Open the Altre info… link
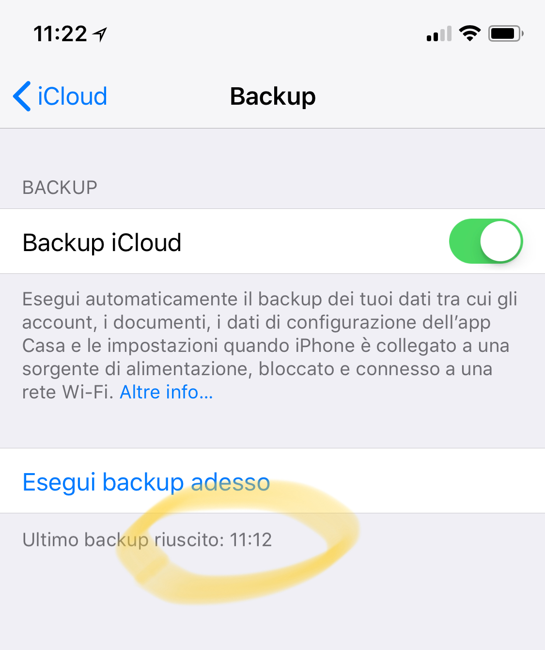This screenshot has height=650, width=545. 166,392
